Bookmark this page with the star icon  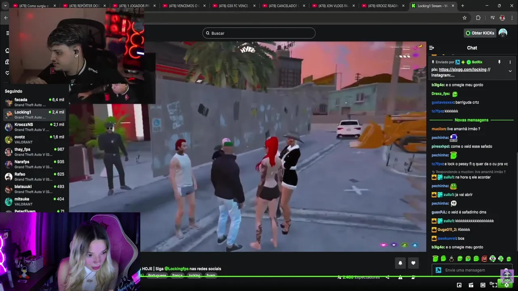[465, 18]
